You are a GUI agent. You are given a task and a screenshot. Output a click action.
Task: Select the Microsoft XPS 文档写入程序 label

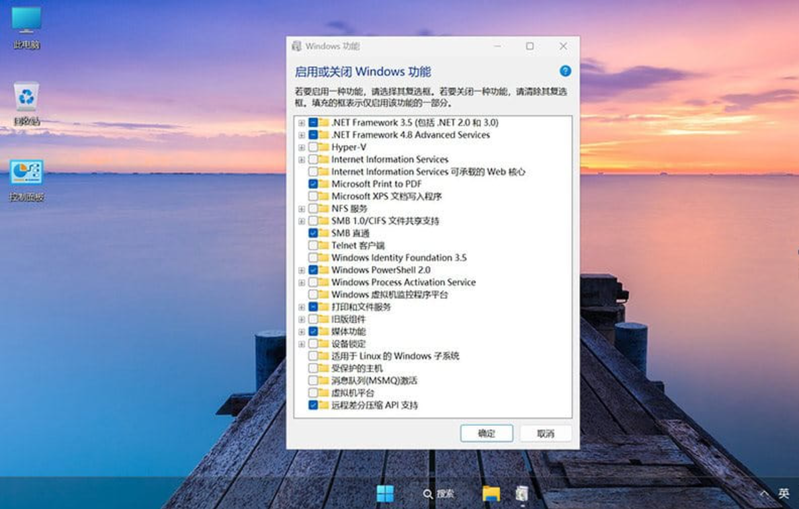pyautogui.click(x=386, y=196)
